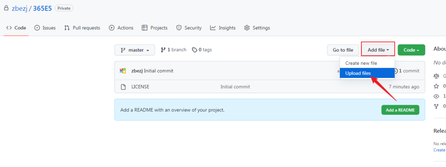The width and height of the screenshot is (446, 167).
Task: Click the clock history icon beside 1 commit
Action: tap(396, 71)
